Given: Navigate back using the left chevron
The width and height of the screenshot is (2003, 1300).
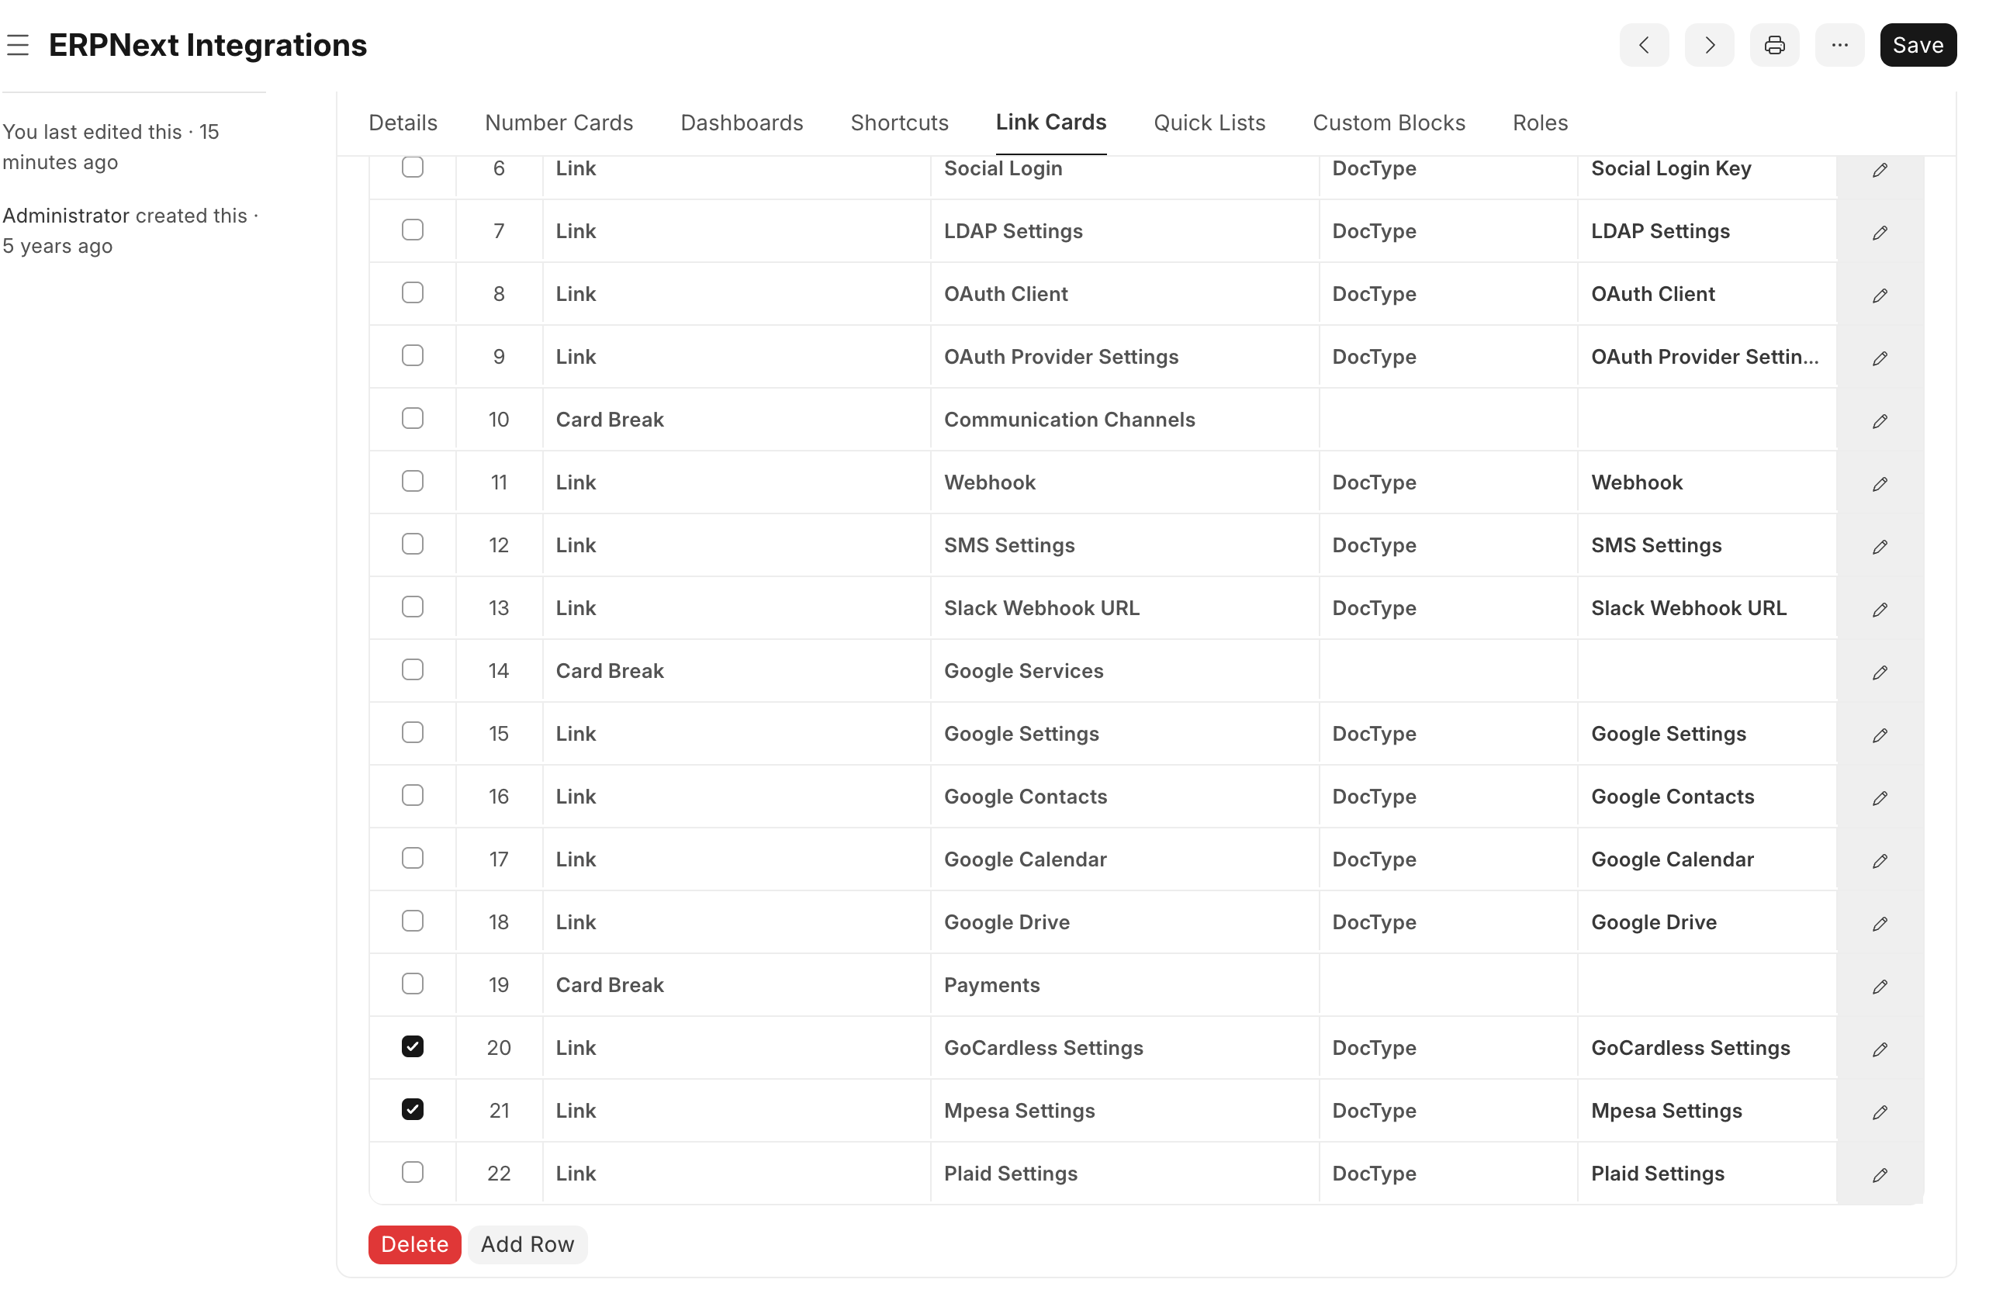Looking at the screenshot, I should coord(1644,44).
